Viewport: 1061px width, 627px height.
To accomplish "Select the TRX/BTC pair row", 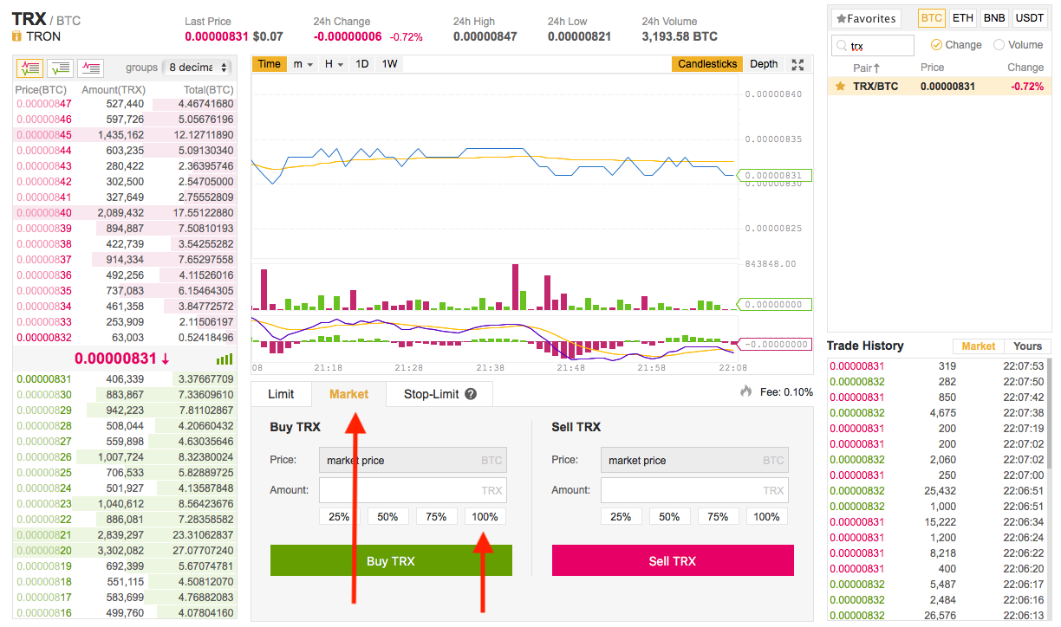I will click(x=940, y=87).
